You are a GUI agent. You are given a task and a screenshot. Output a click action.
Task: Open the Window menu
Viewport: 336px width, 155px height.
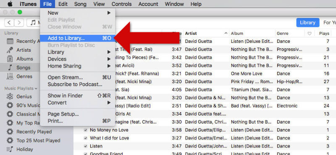[x=174, y=4]
